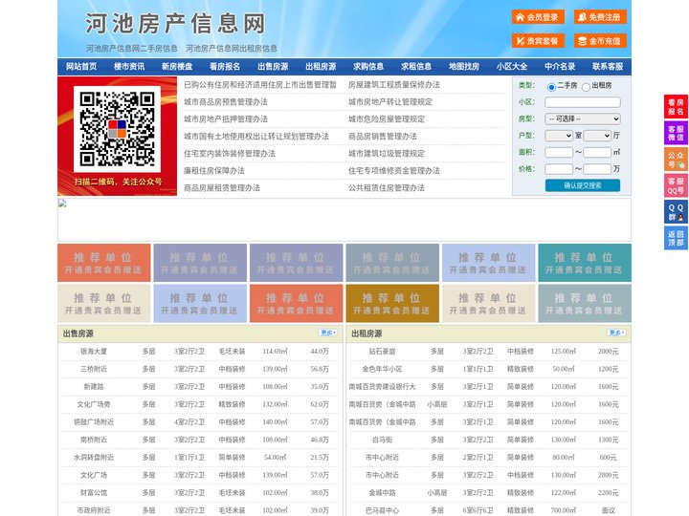Open 中介名录 navigation item

click(x=560, y=67)
